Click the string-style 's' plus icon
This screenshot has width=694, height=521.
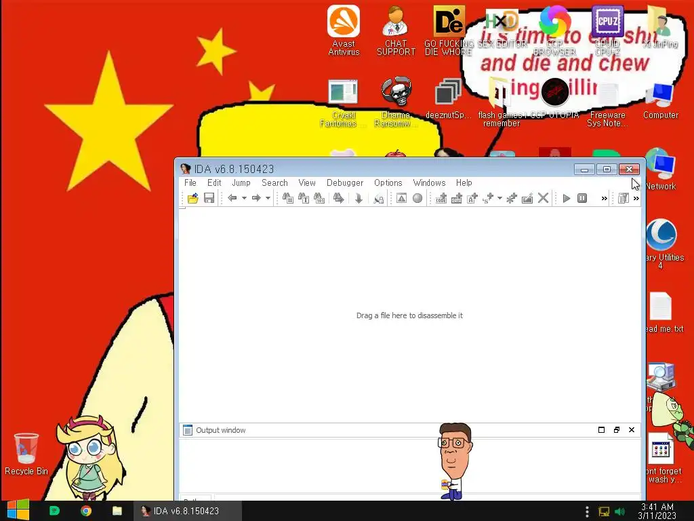pyautogui.click(x=488, y=198)
